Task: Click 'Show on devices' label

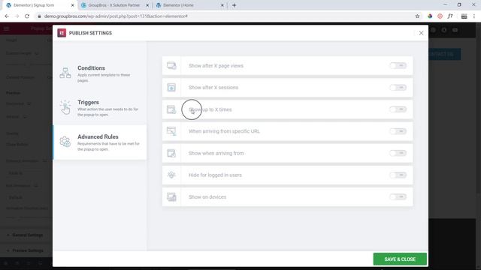Action: pos(207,196)
